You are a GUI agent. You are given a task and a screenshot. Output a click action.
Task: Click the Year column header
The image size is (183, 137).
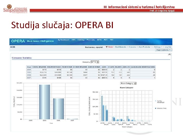pyautogui.click(x=29, y=67)
